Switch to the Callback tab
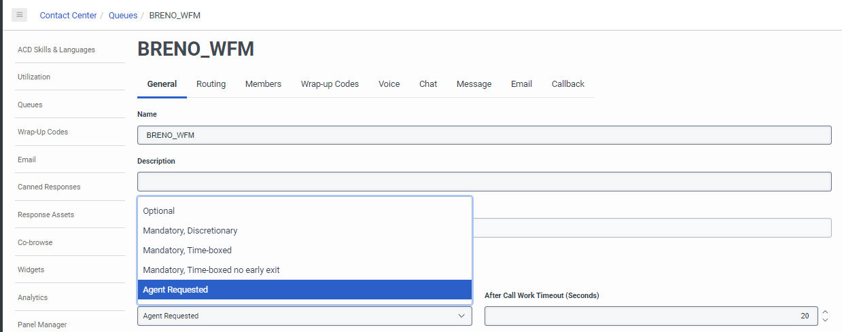 coord(567,84)
